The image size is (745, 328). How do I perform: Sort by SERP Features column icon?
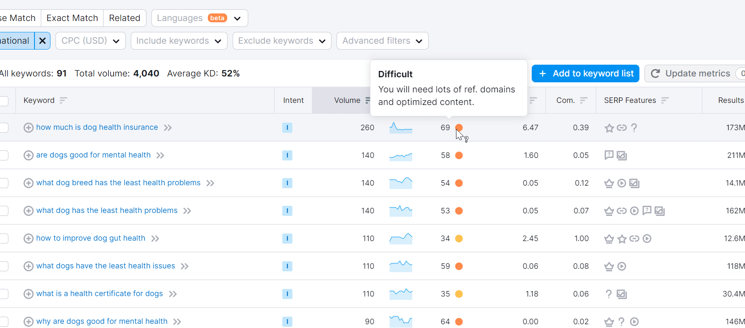tap(665, 100)
